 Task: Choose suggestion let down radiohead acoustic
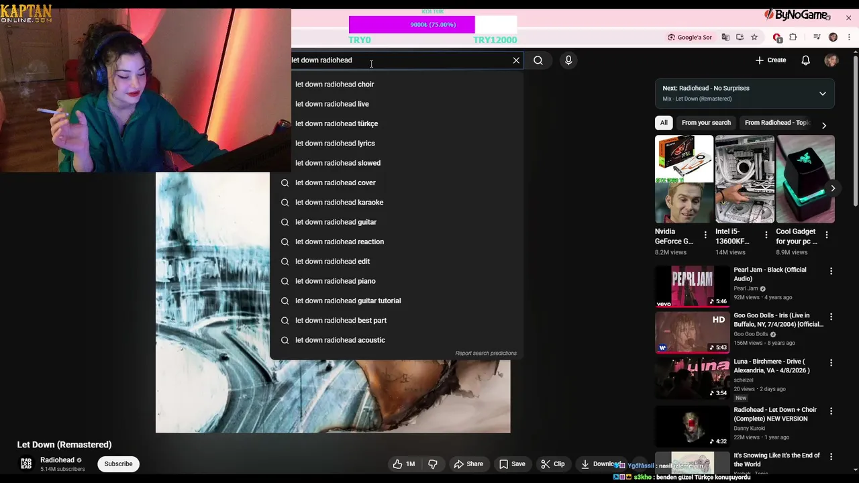(397, 340)
